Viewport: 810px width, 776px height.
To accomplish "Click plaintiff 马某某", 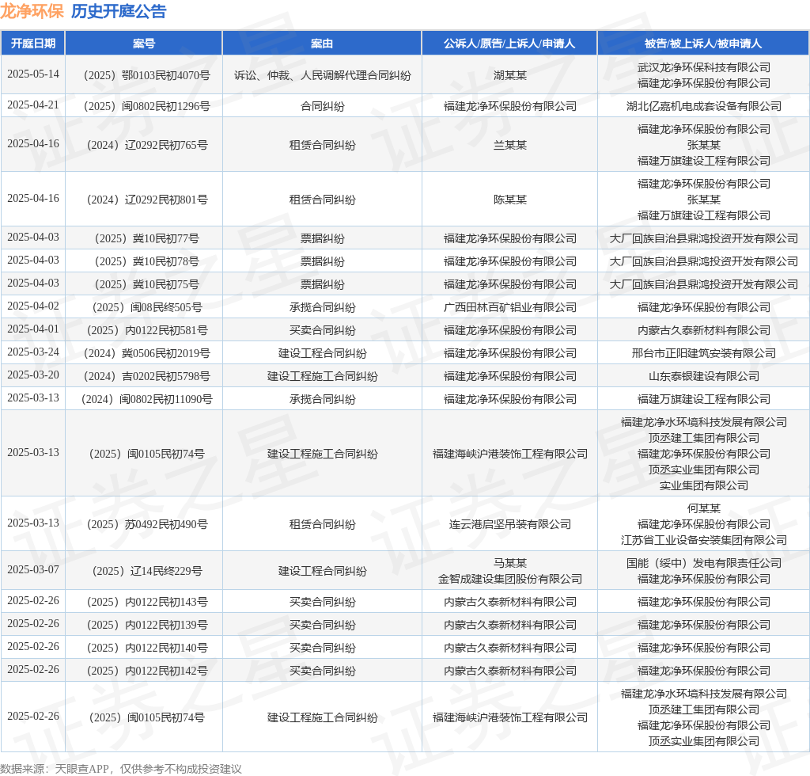I will point(510,563).
